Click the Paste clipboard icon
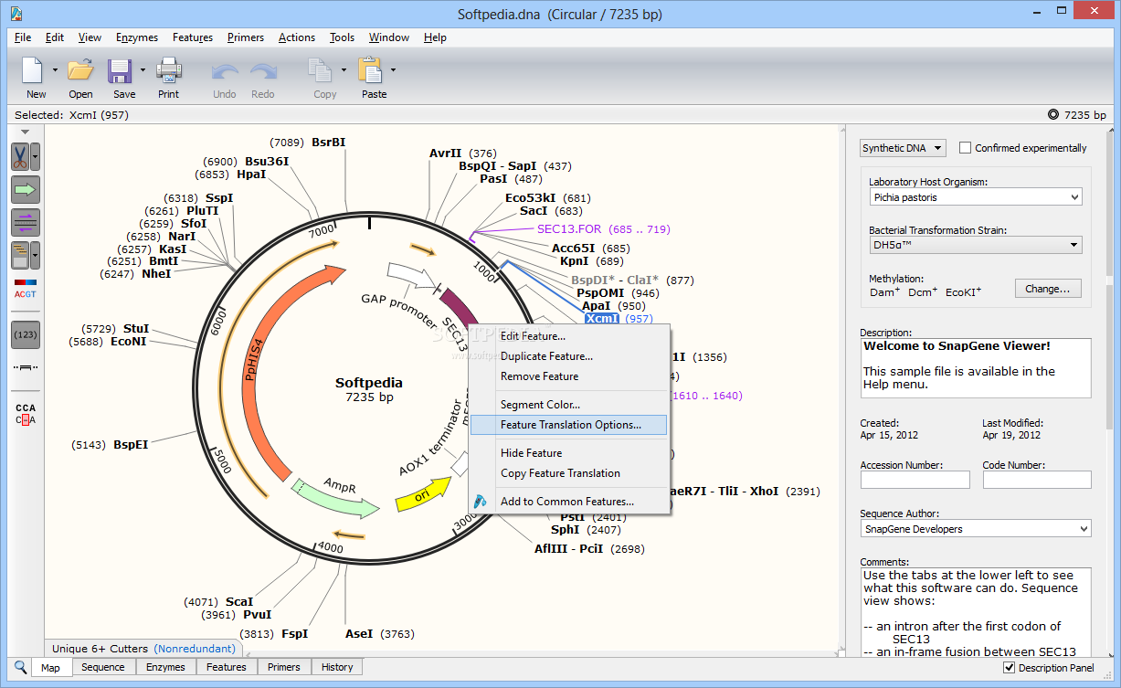Image resolution: width=1121 pixels, height=688 pixels. [x=370, y=70]
